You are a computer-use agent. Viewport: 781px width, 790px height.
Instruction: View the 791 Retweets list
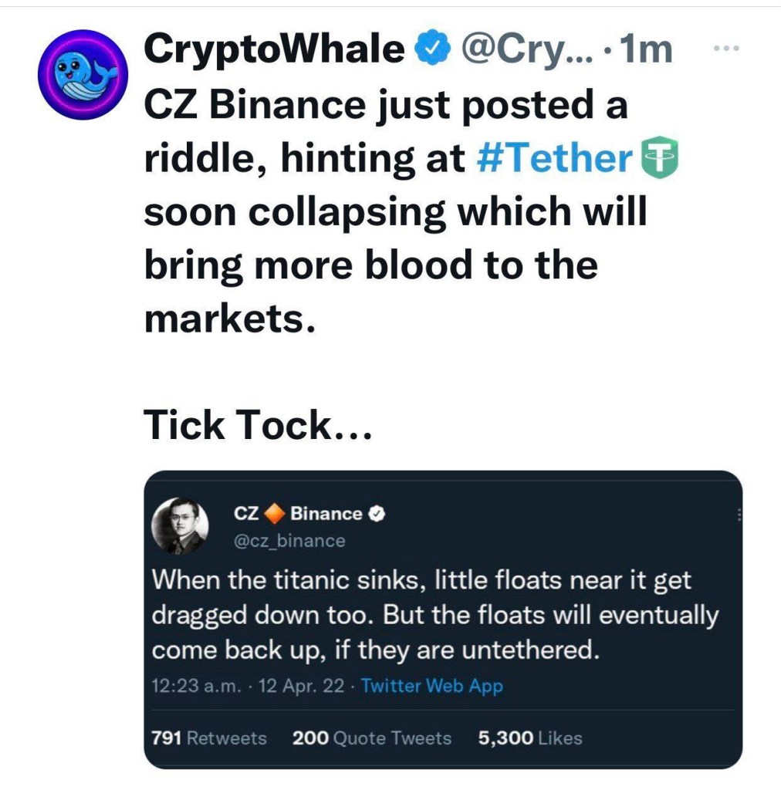[x=208, y=738]
